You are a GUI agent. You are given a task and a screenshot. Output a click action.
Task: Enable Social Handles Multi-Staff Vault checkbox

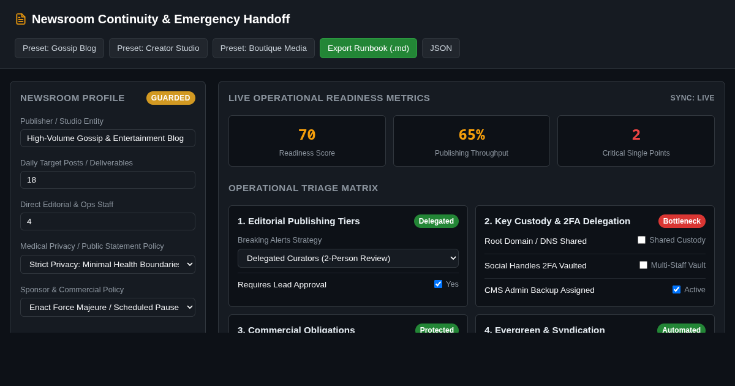pyautogui.click(x=643, y=265)
